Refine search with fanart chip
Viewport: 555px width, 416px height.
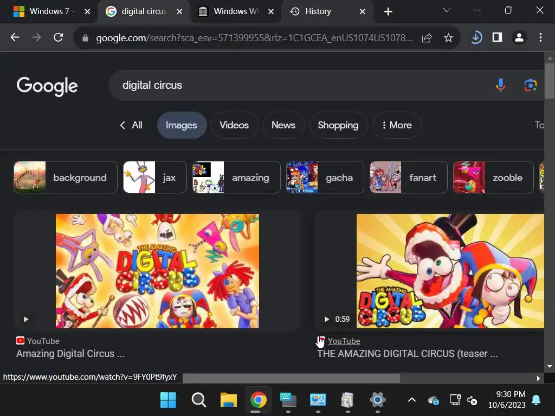(x=409, y=177)
